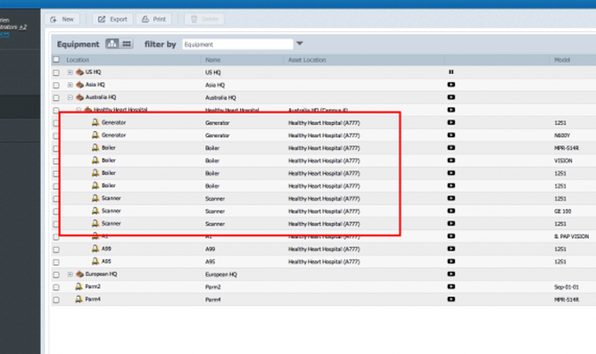Print the equipment list
Screen dimensions: 596x354
(154, 19)
